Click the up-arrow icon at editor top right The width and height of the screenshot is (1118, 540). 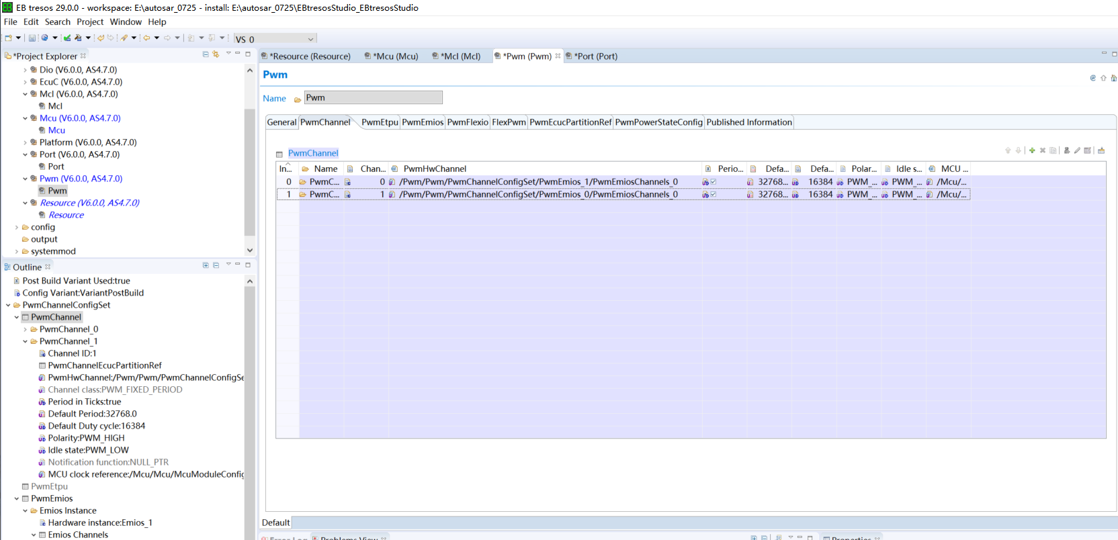coord(1103,78)
